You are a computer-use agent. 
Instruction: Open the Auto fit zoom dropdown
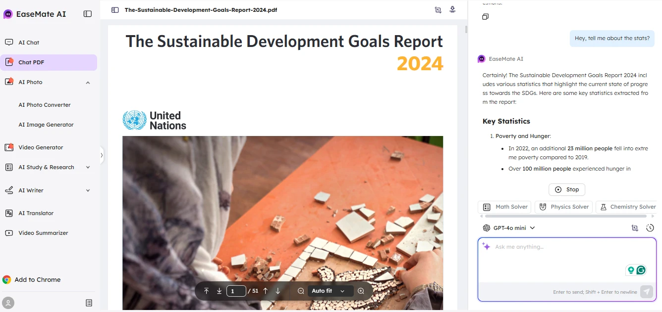330,291
